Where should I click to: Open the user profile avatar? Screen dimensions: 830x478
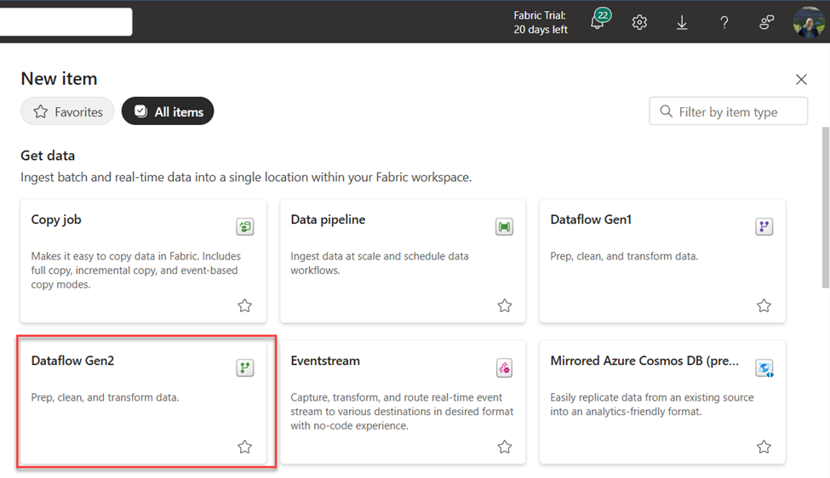(809, 21)
